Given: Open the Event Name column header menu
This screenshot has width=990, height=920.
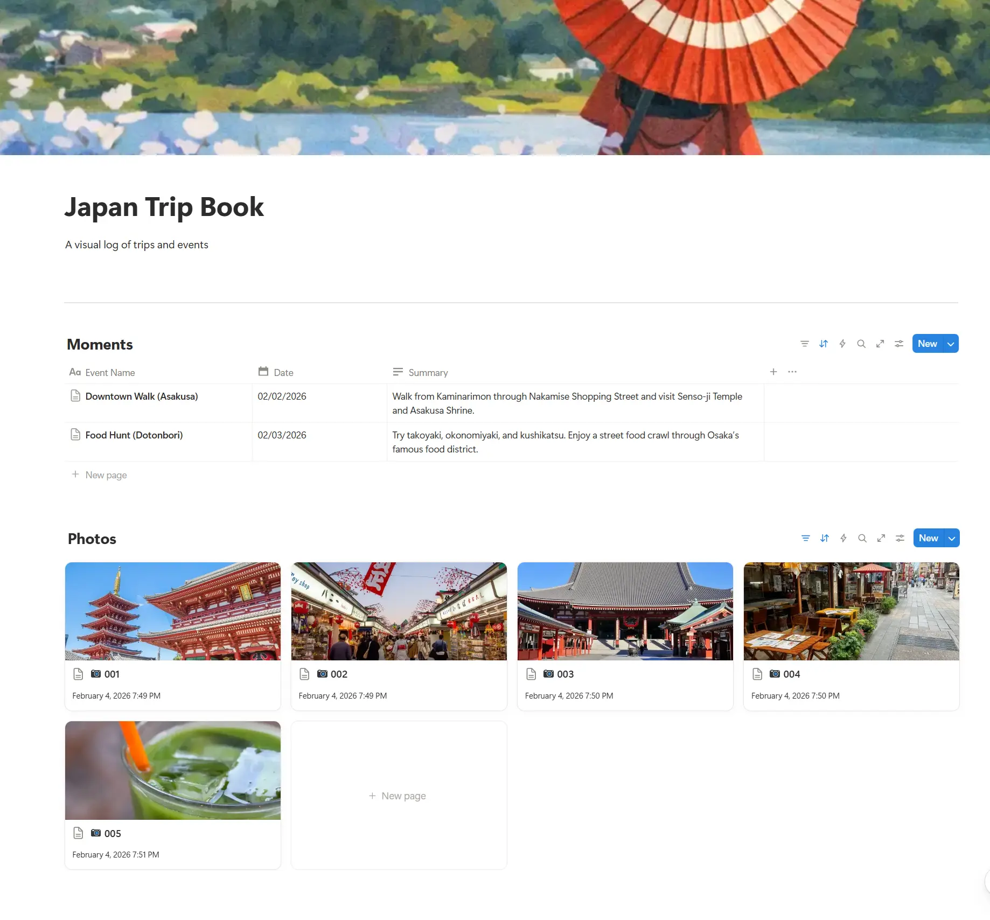Looking at the screenshot, I should pyautogui.click(x=110, y=372).
